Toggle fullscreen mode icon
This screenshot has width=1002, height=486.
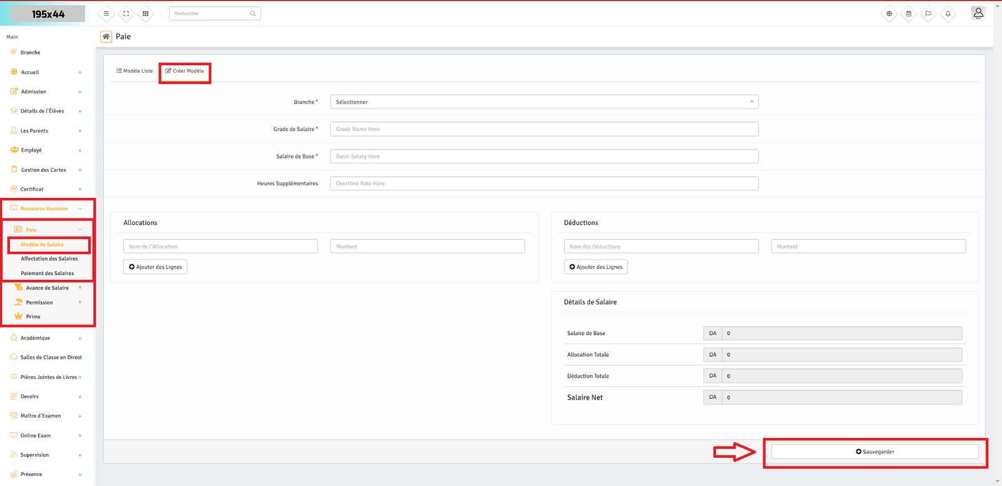pyautogui.click(x=126, y=14)
